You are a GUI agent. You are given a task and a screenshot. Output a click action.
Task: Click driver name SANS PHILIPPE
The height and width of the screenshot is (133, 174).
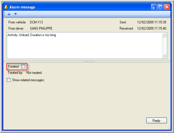pyautogui.click(x=41, y=29)
